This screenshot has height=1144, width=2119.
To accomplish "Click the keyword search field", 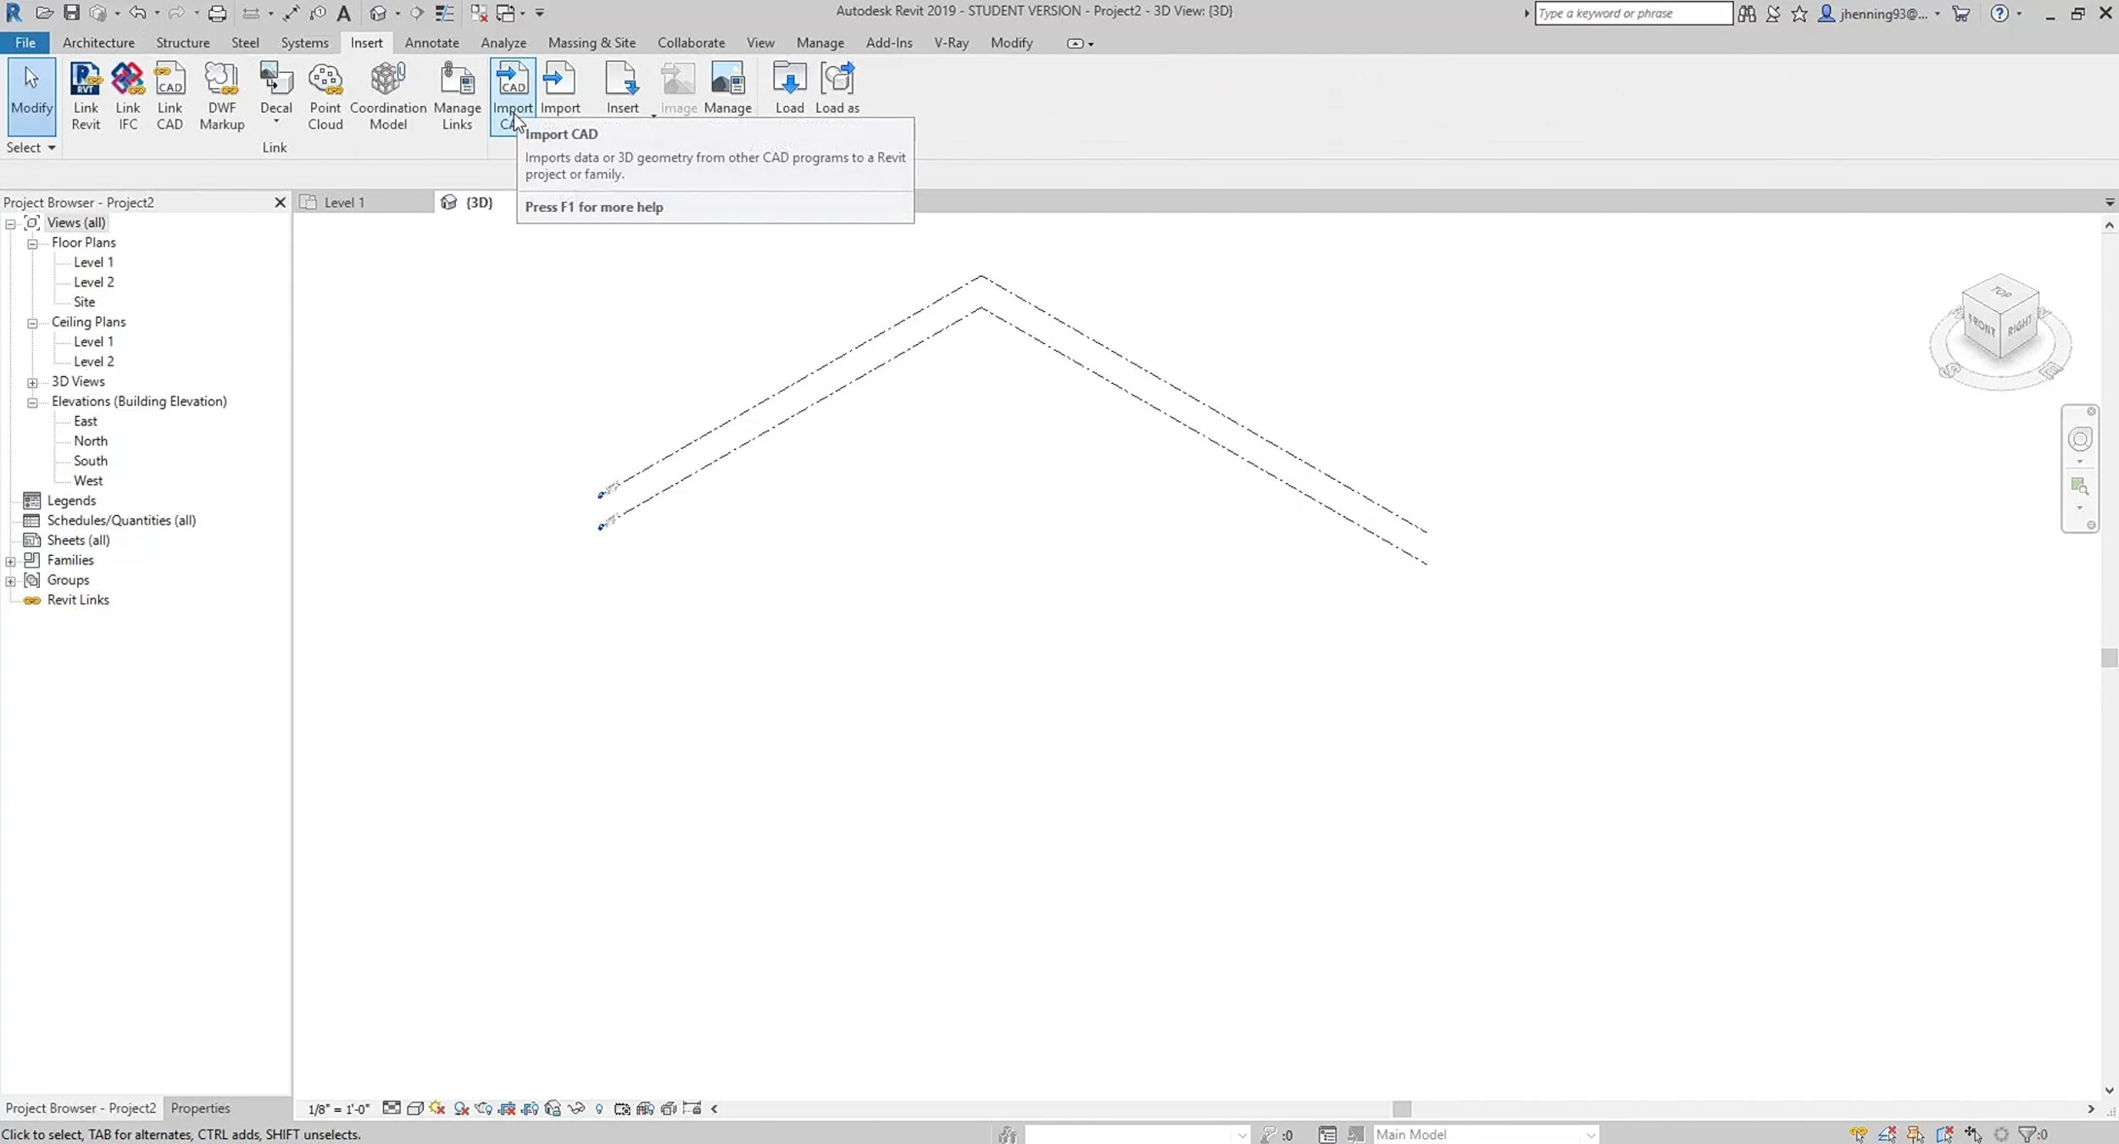I will pyautogui.click(x=1633, y=13).
